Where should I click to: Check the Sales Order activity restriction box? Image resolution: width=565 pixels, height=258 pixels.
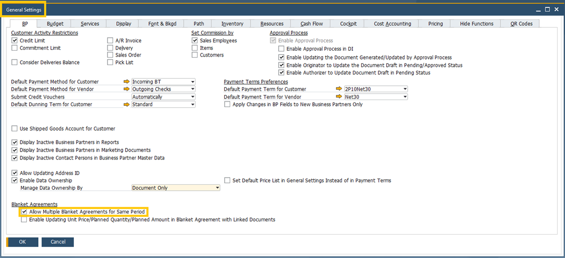[x=110, y=55]
